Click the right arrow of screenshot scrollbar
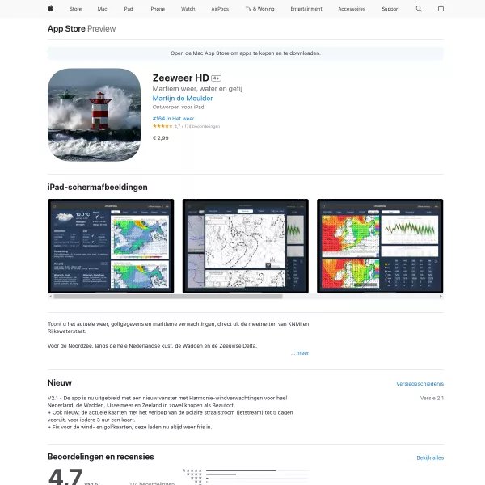Image resolution: width=485 pixels, height=485 pixels. [441, 297]
